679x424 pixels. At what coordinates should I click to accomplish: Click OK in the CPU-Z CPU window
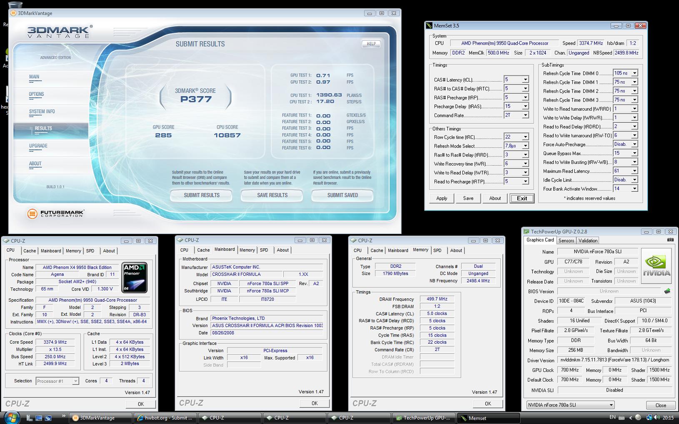pyautogui.click(x=141, y=404)
